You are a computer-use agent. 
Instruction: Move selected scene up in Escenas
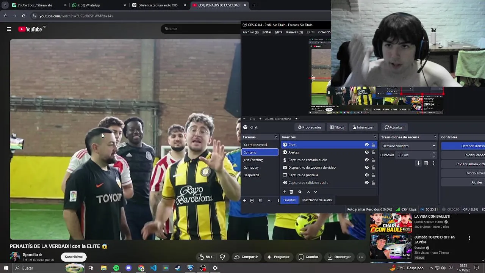tap(269, 200)
